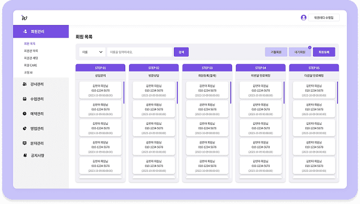Viewport: 360px width, 204px height.
Task: Click the 다음달 만료예정 label under STEP 05
Action: click(314, 76)
